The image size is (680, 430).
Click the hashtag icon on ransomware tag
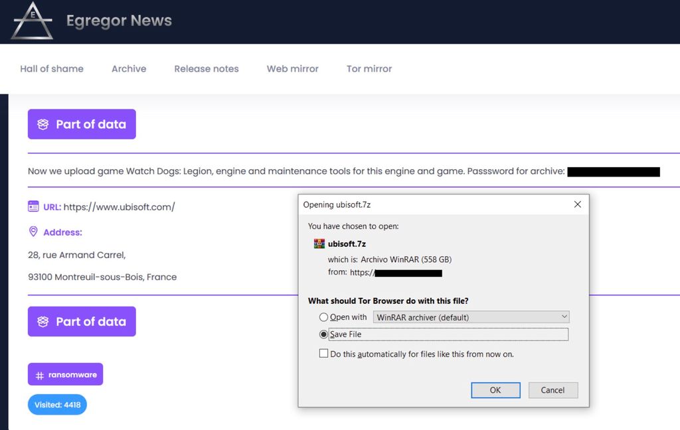[x=39, y=376]
